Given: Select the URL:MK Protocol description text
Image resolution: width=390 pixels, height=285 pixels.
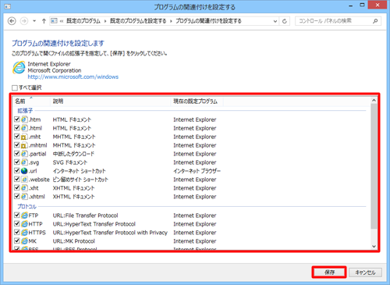Looking at the screenshot, I should point(74,241).
